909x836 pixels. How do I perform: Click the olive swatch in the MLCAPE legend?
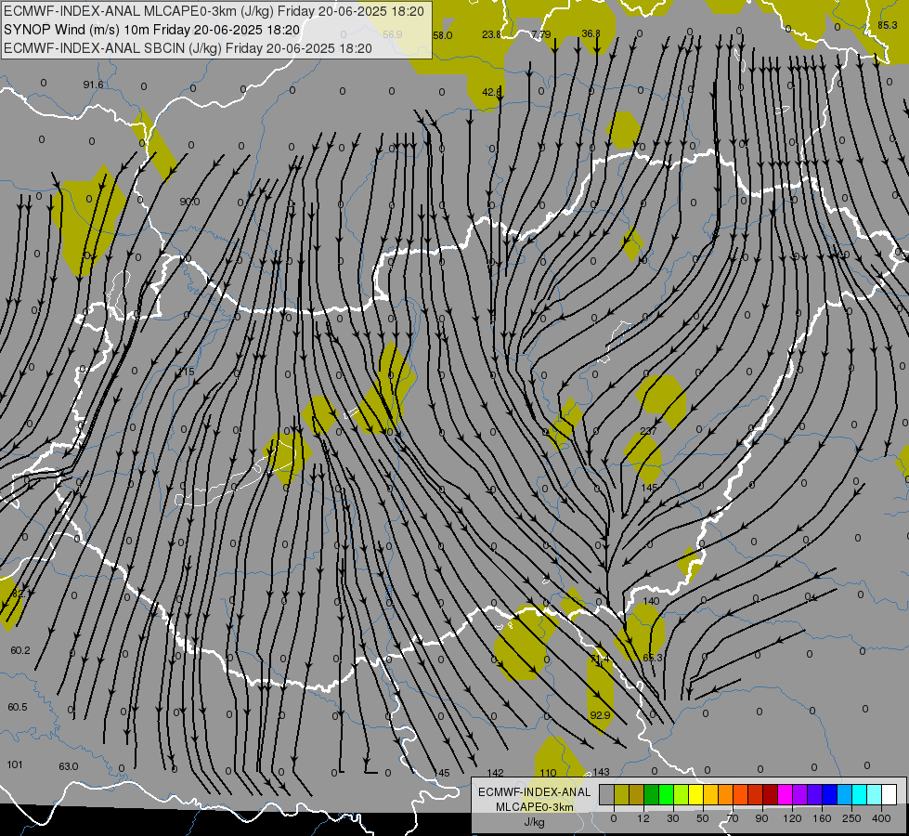[x=622, y=794]
